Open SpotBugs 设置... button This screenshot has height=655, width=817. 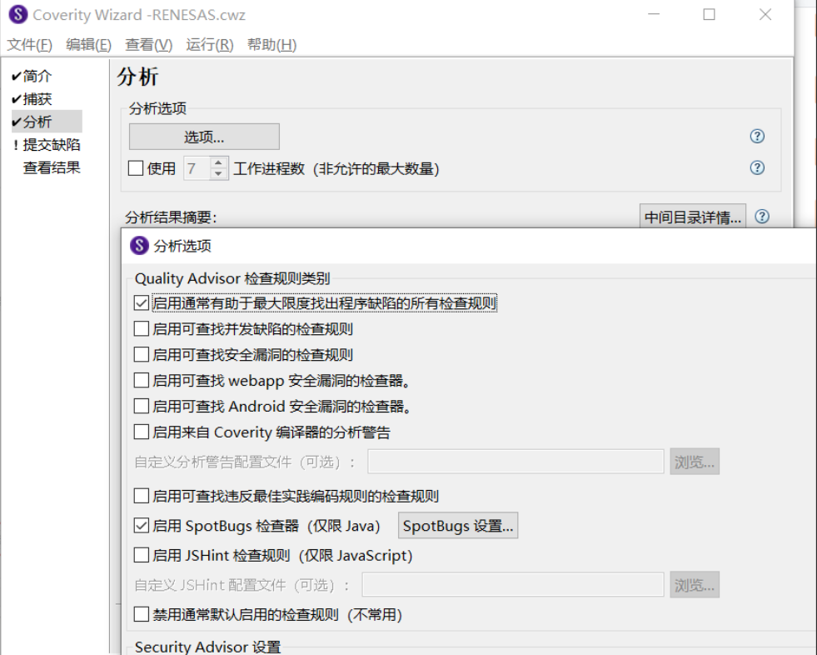(458, 526)
